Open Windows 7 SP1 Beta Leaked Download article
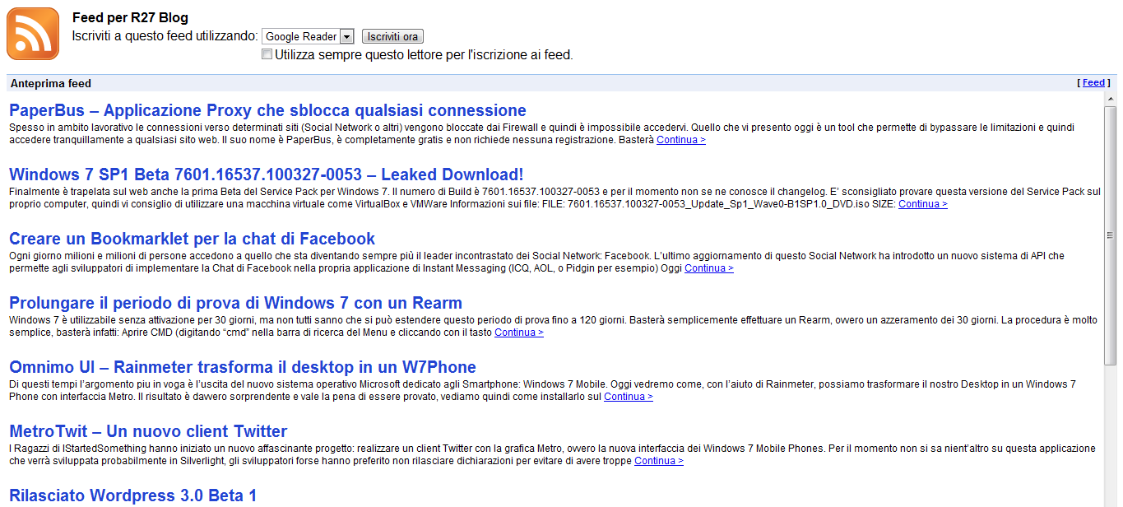The width and height of the screenshot is (1123, 507). [266, 174]
